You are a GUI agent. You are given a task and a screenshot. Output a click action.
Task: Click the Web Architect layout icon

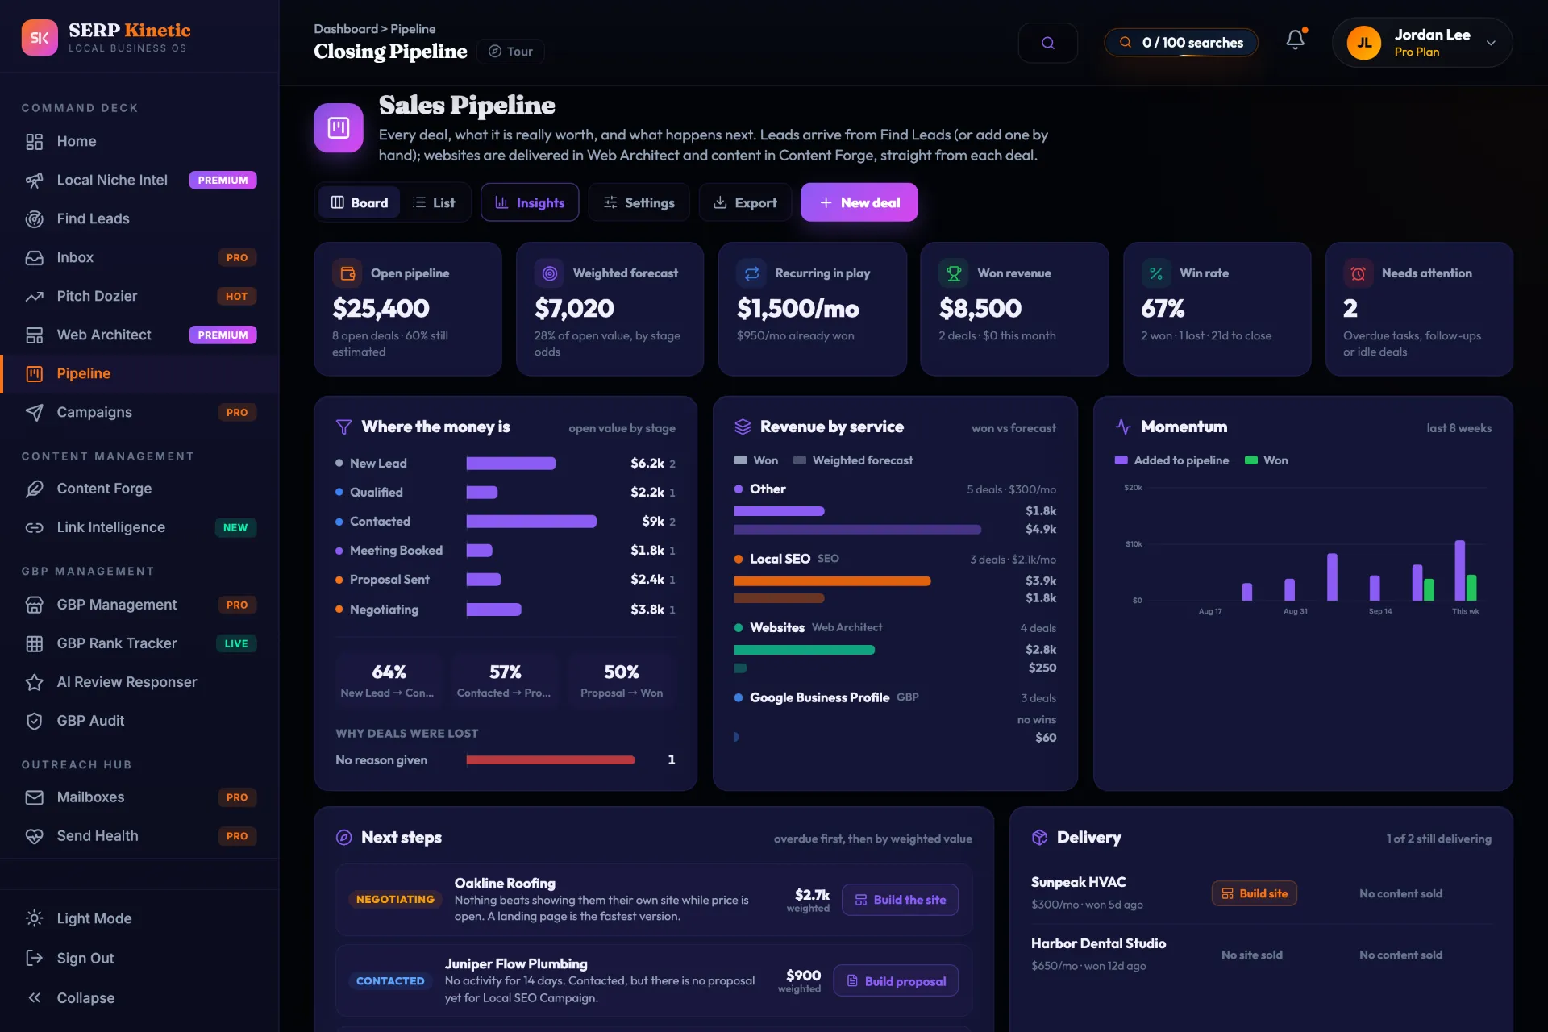click(x=34, y=335)
